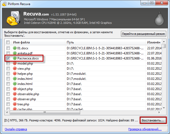Uncheck the Расписка.docx checkbox
This screenshot has width=170, height=134.
(8, 58)
